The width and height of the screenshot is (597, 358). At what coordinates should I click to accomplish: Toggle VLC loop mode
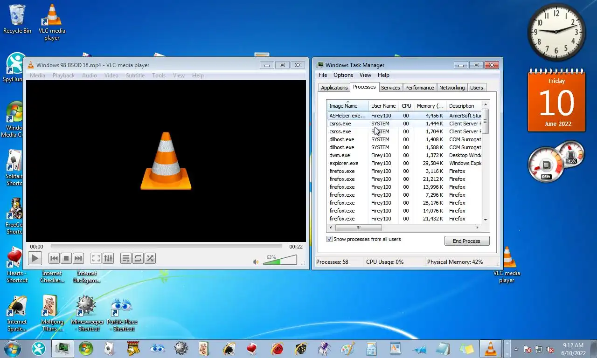pos(138,258)
